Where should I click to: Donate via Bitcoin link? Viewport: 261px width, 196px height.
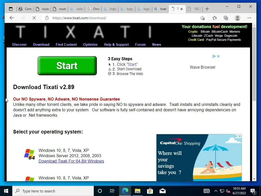(205, 32)
